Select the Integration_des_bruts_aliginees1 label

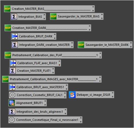(40, 112)
